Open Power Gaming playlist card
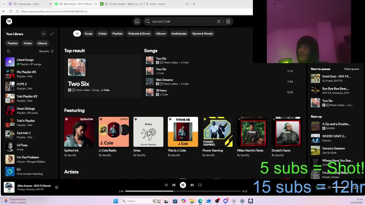Image resolution: width=365 pixels, height=205 pixels. pyautogui.click(x=217, y=137)
